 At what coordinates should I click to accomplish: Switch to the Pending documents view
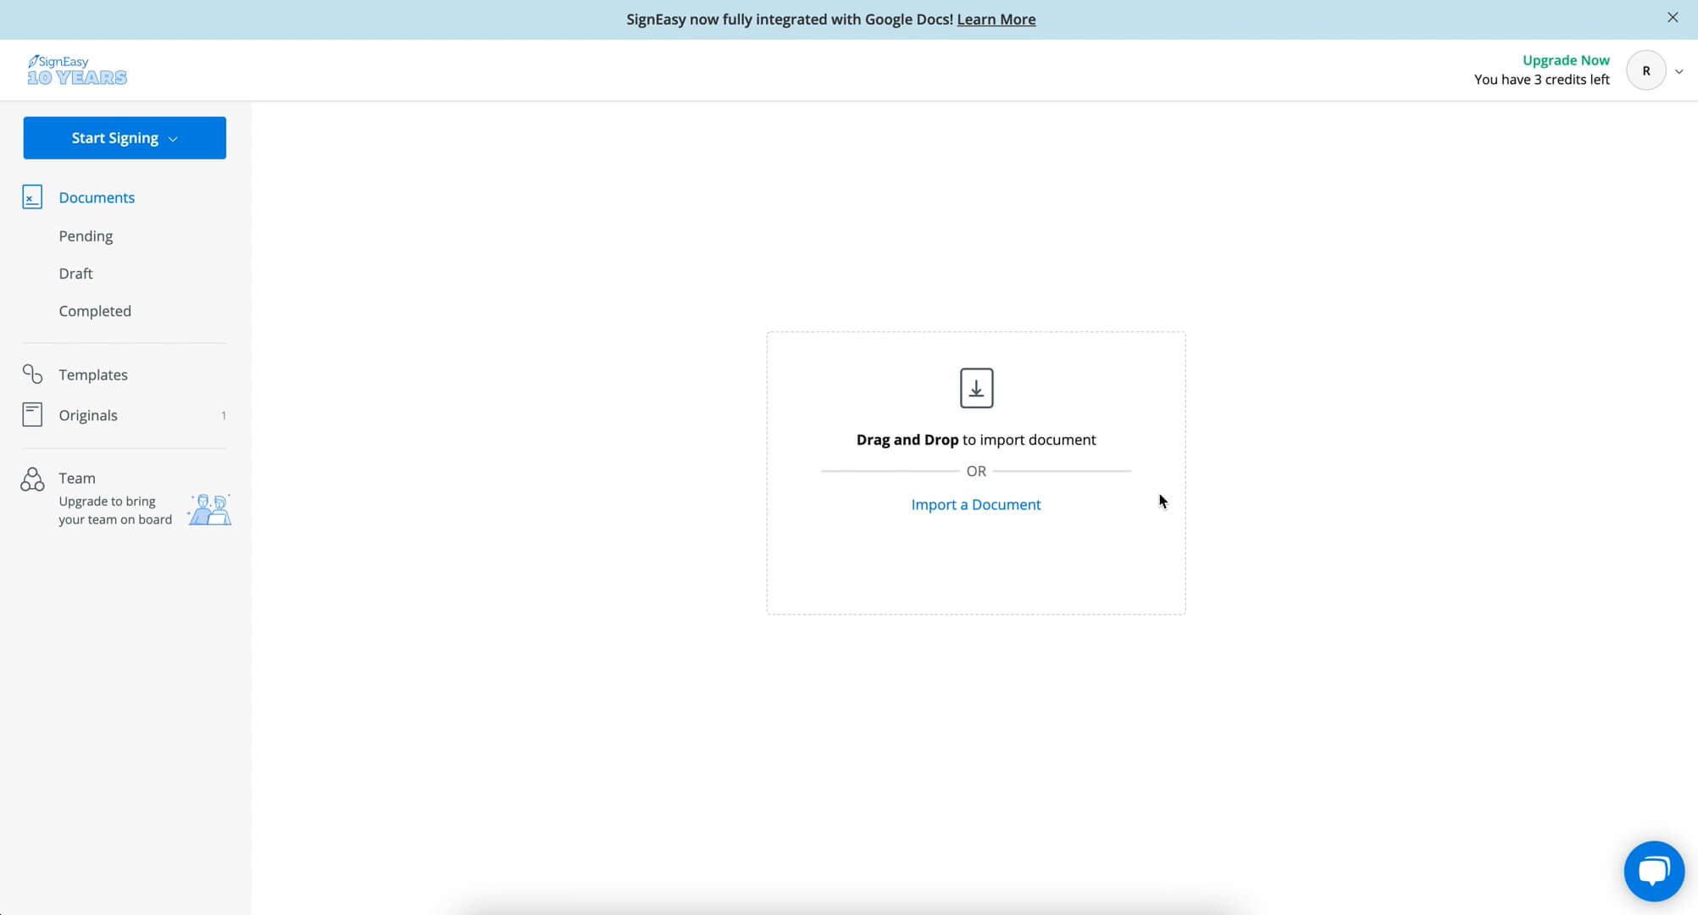pos(86,236)
